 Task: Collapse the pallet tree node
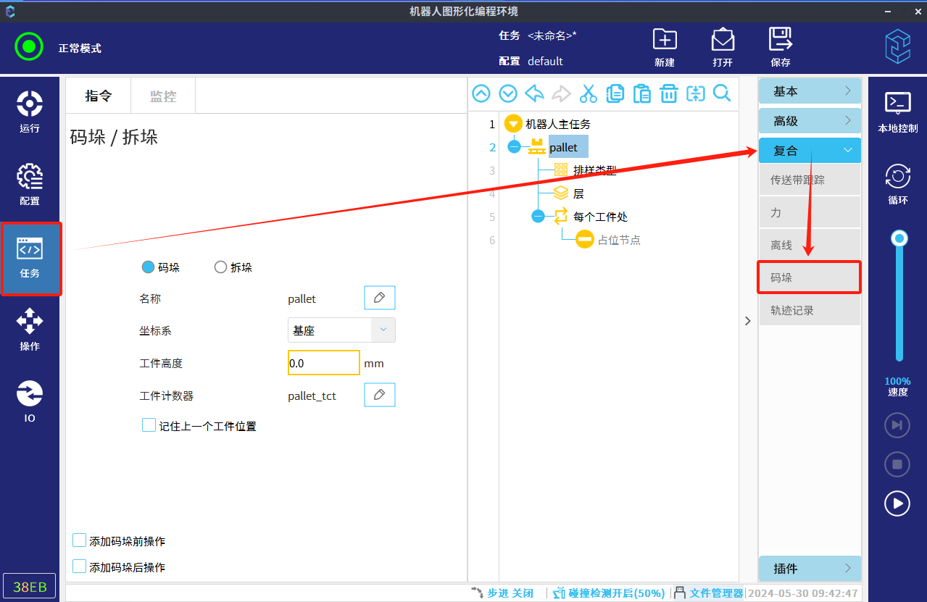(x=514, y=147)
